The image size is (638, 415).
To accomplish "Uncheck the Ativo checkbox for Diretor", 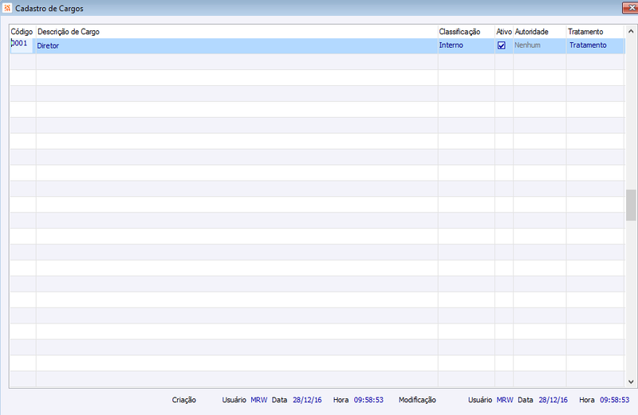I will (x=502, y=45).
